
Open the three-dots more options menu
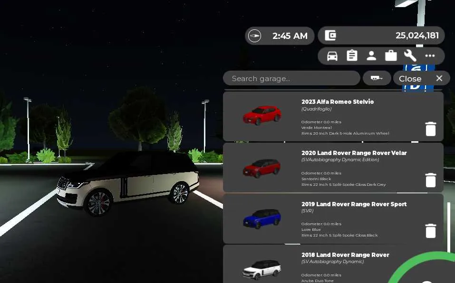(x=430, y=55)
